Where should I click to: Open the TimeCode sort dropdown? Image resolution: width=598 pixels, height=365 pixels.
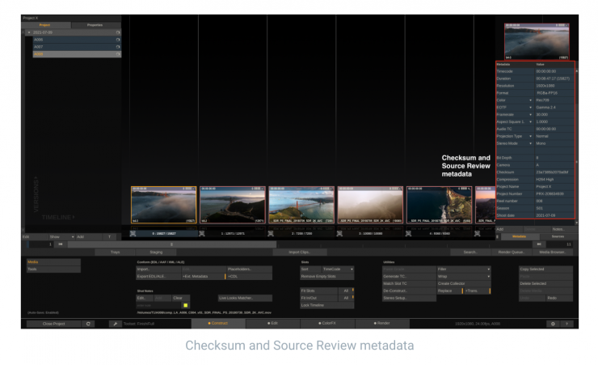coord(338,269)
